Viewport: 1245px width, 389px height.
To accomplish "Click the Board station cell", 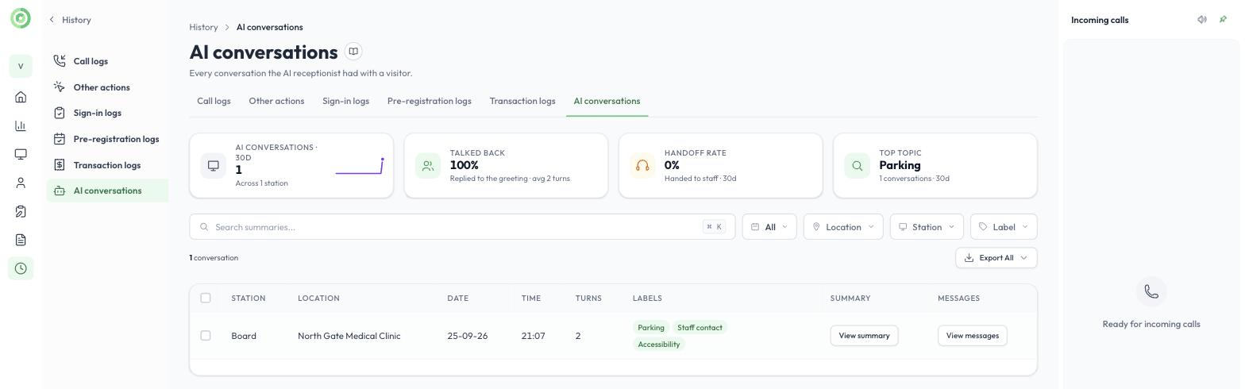I will coord(244,336).
